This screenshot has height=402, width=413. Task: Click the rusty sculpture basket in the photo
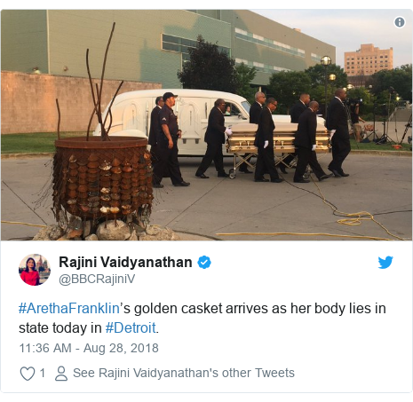[102, 177]
